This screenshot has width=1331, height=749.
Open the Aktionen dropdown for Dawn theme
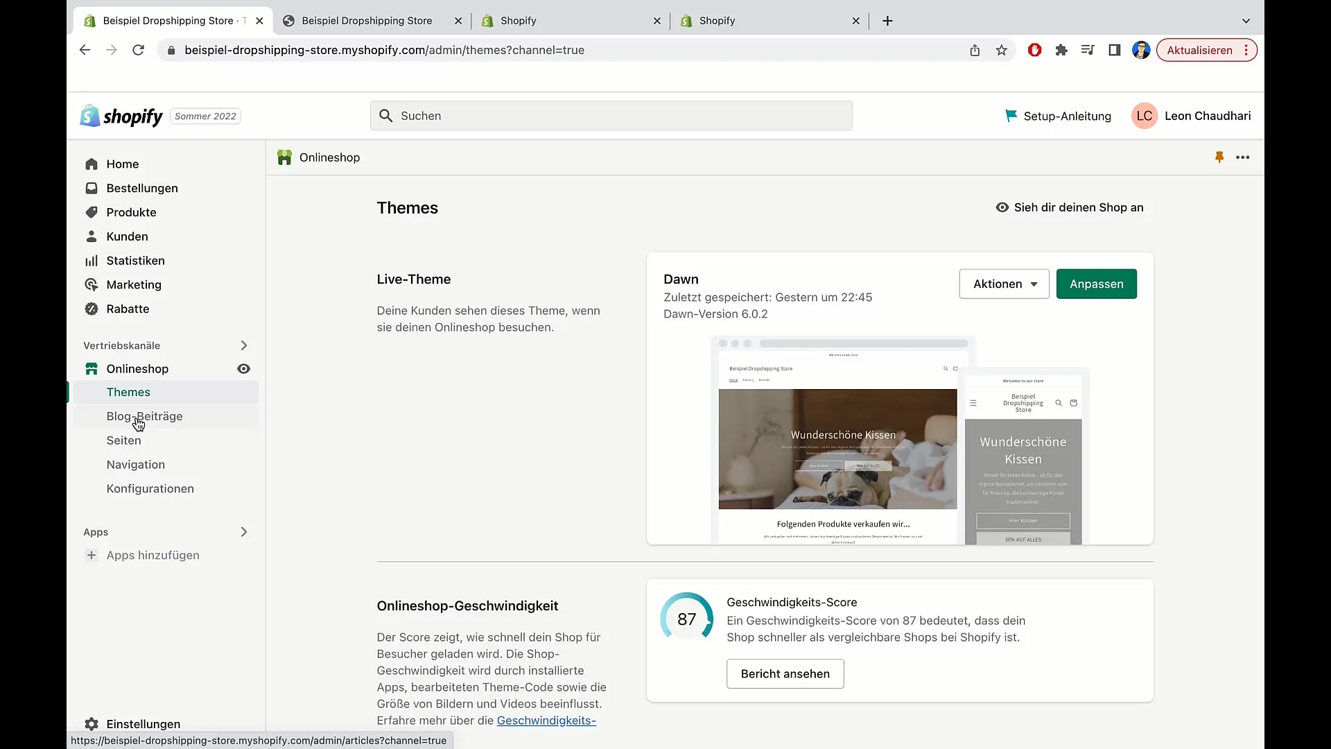1004,284
